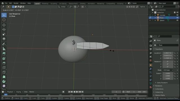Open the viewport Options dropdown
The height and width of the screenshot is (101, 180).
click(x=143, y=7)
